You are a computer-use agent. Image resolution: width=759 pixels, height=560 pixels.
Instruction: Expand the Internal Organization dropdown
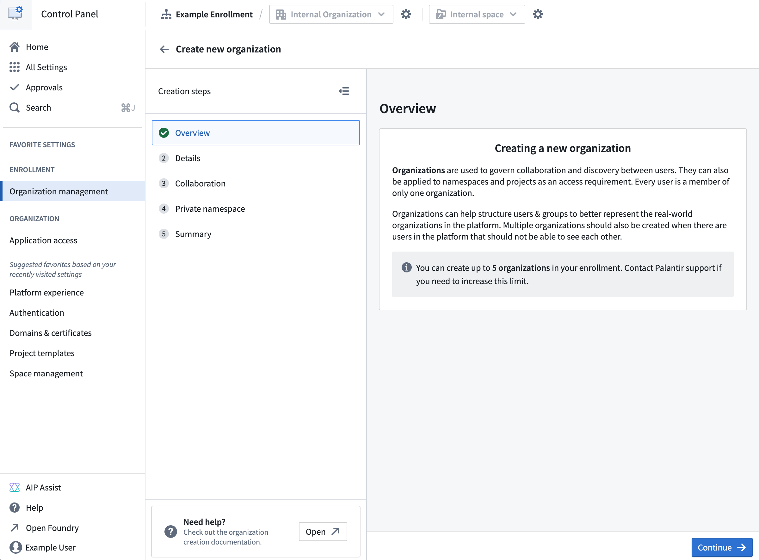coord(331,14)
